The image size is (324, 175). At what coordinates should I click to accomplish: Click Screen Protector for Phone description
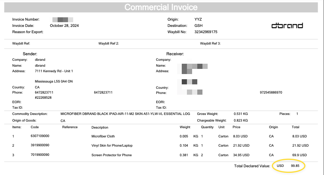(112, 155)
